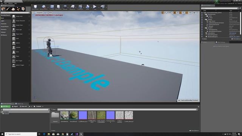242x136 pixels.
Task: Toggle visibility eye for SkyLight row
Action: pyautogui.click(x=202, y=26)
